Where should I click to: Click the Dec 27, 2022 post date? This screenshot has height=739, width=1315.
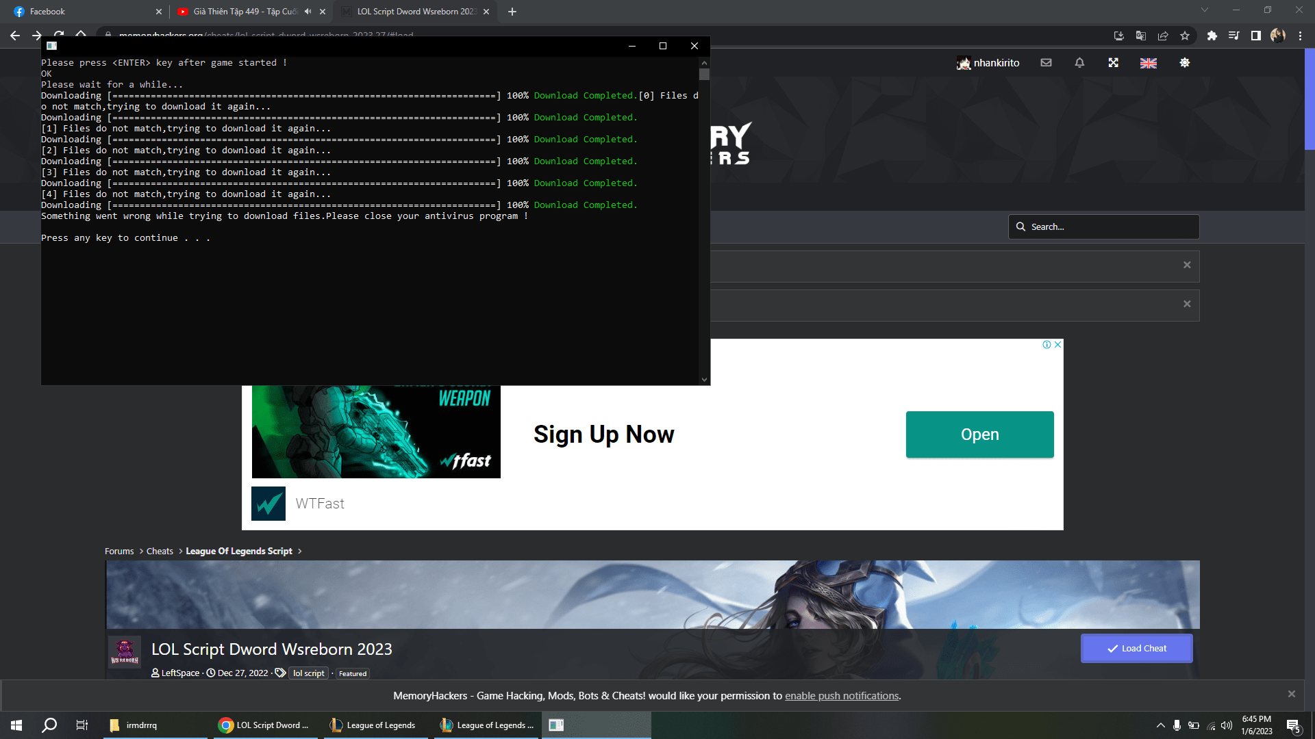[242, 673]
